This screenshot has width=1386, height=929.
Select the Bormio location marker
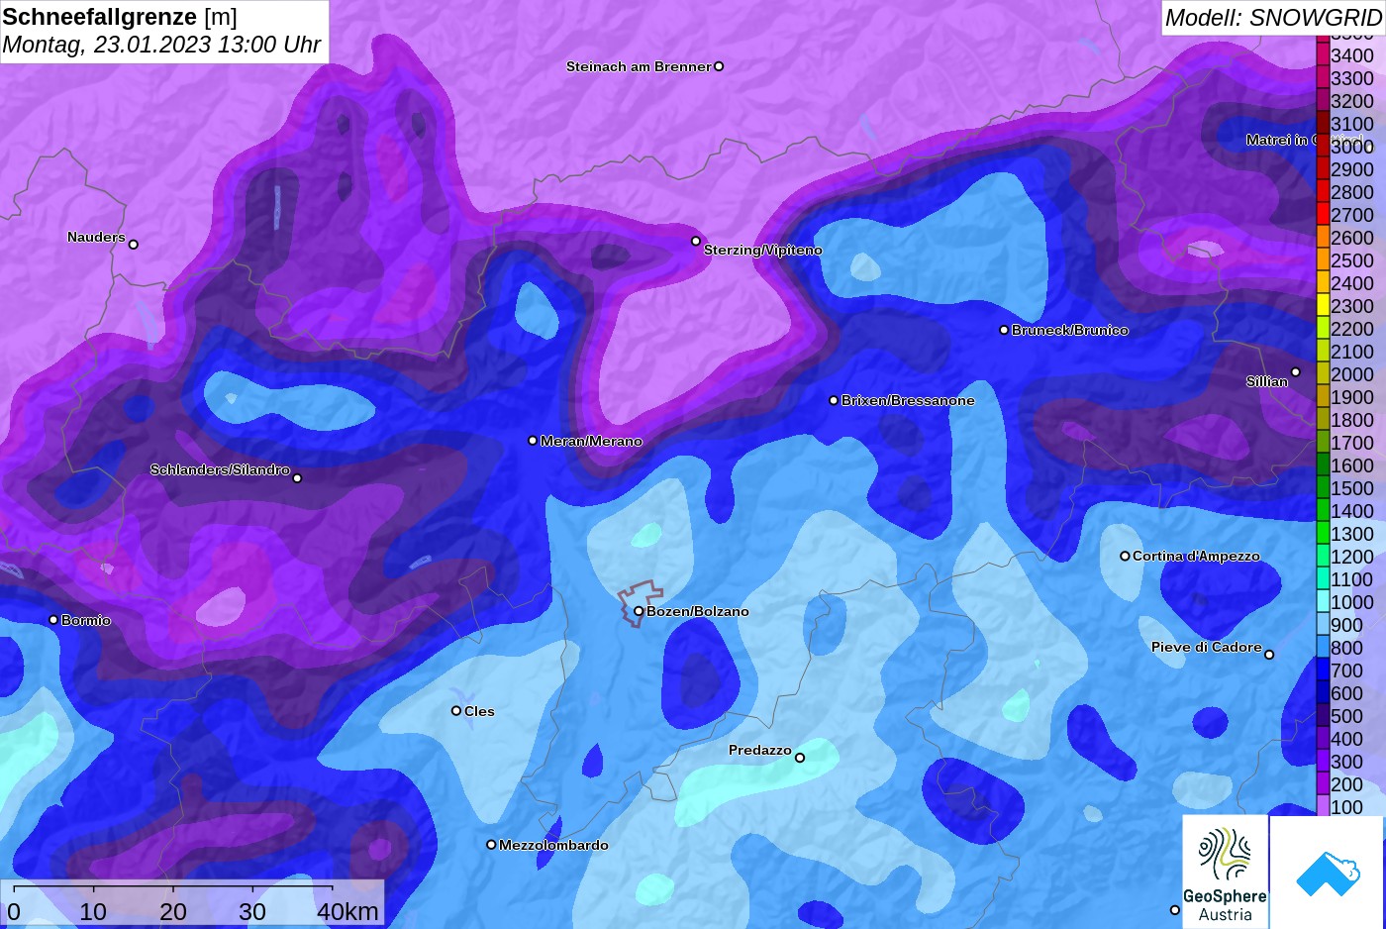tap(53, 620)
